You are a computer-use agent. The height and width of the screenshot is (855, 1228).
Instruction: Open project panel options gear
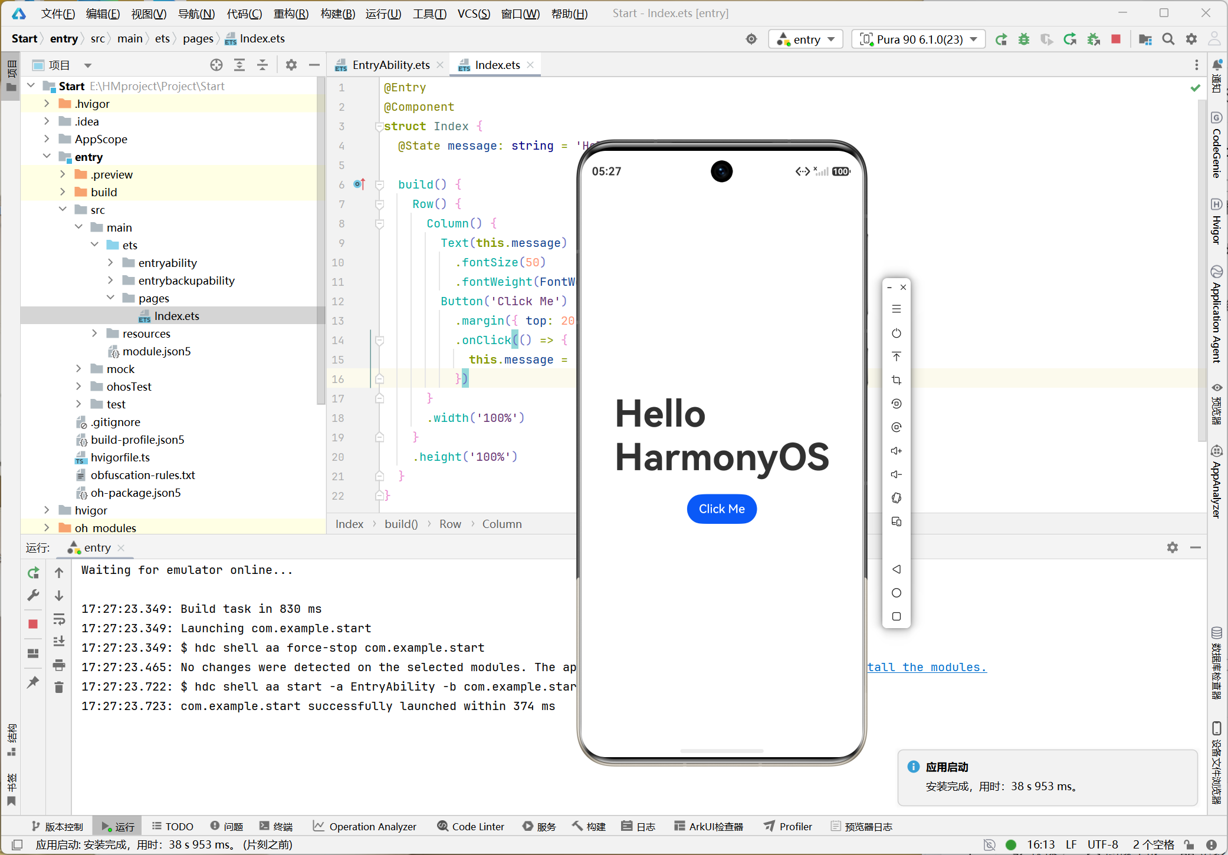click(x=291, y=65)
